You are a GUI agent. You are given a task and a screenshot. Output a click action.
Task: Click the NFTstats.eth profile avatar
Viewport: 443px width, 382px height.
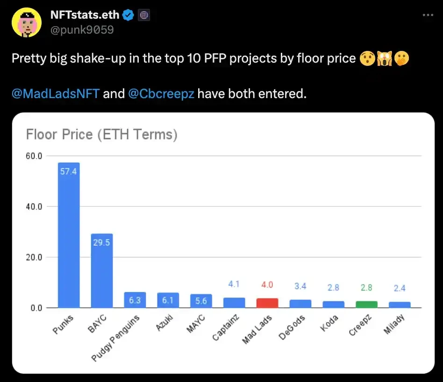(x=27, y=22)
